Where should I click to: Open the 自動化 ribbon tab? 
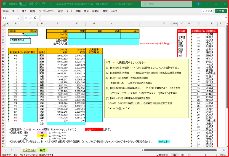click(96, 11)
